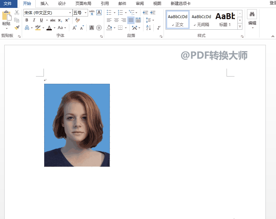Image resolution: width=276 pixels, height=219 pixels.
Task: Sort paragraphs A to Z icon
Action: click(x=148, y=28)
